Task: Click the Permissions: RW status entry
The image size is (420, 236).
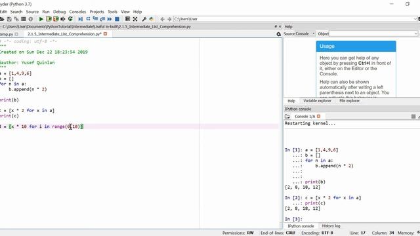Action: click(x=238, y=233)
